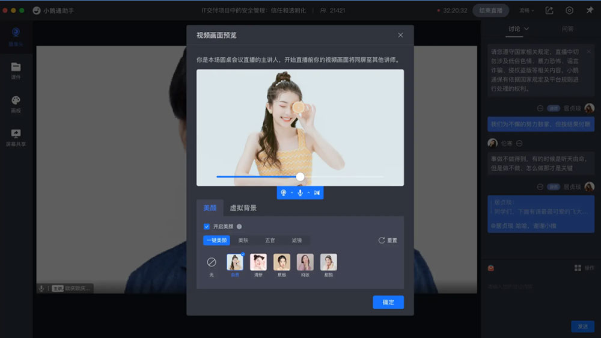Click the 确定 confirm button
The height and width of the screenshot is (338, 601).
[388, 302]
